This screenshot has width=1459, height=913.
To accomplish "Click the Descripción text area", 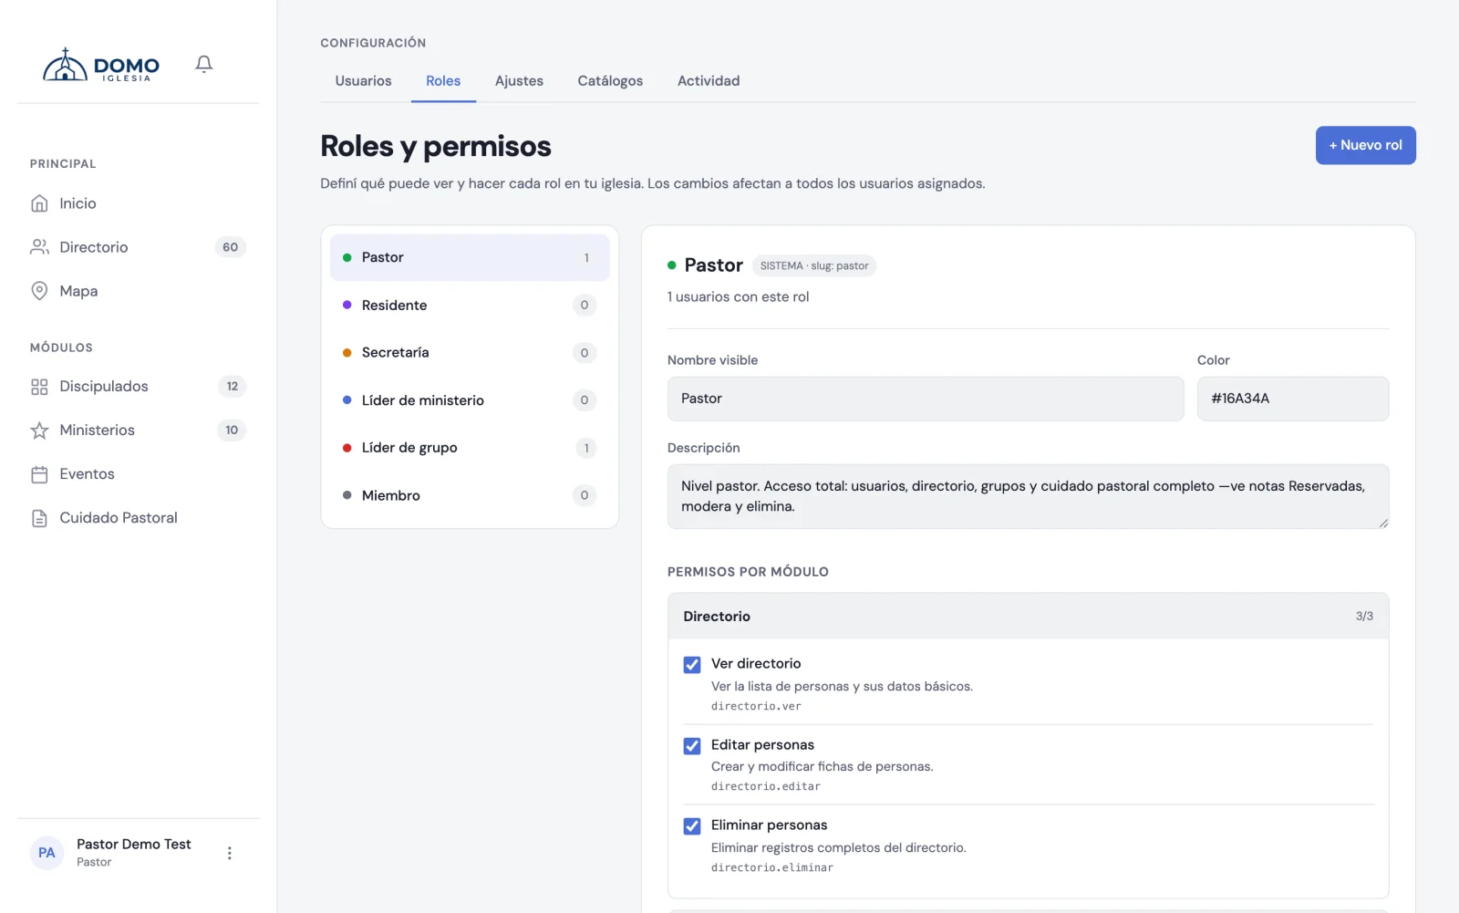I will [x=1028, y=496].
